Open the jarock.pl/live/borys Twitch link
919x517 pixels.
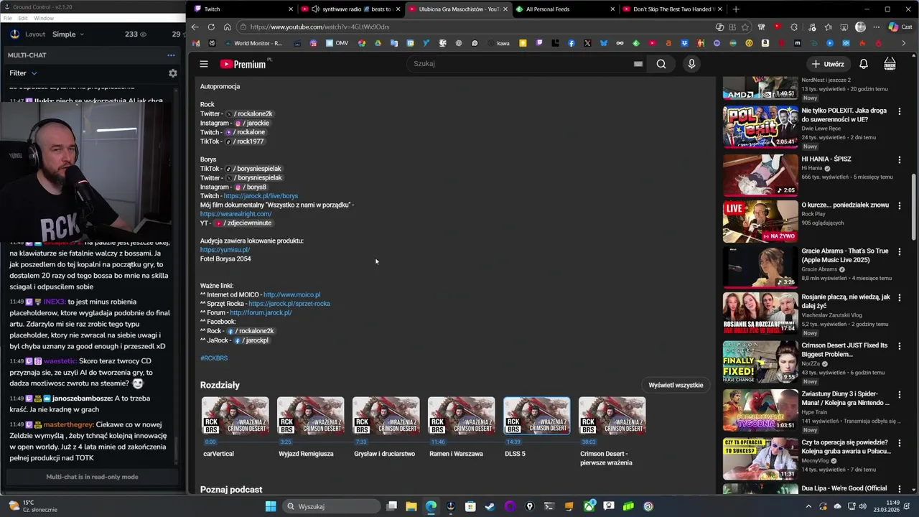(261, 196)
